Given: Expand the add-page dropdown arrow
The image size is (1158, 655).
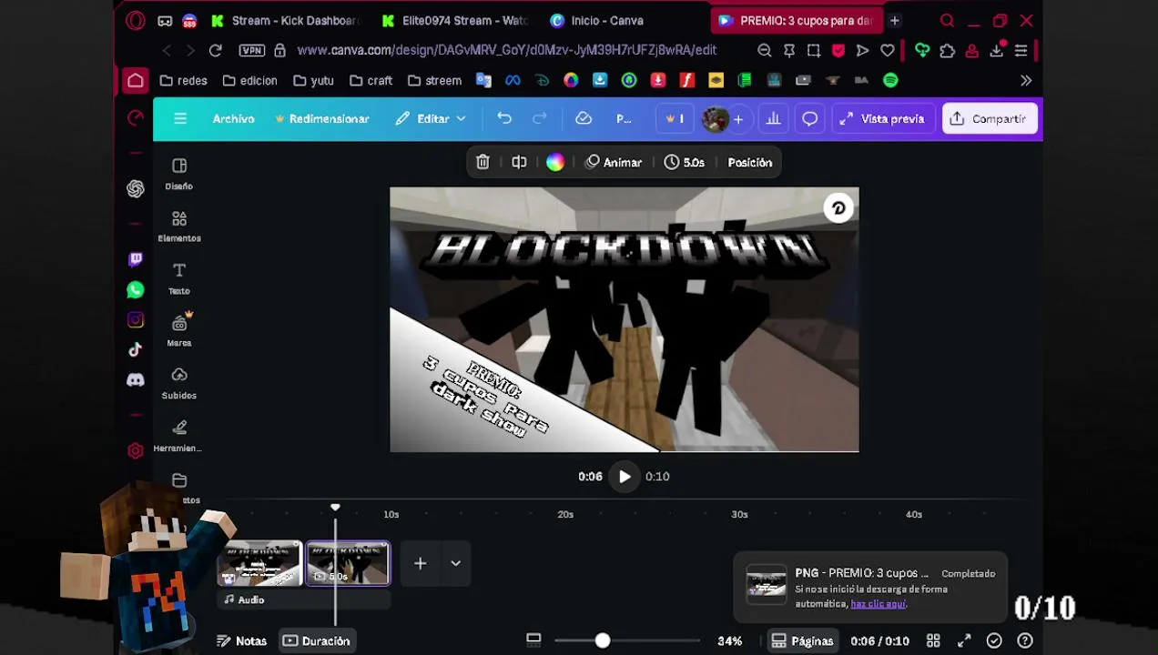Looking at the screenshot, I should coord(455,563).
